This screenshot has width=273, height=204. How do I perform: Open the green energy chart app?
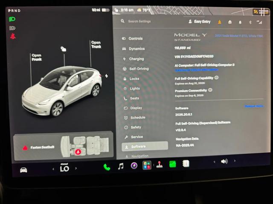pyautogui.click(x=173, y=164)
